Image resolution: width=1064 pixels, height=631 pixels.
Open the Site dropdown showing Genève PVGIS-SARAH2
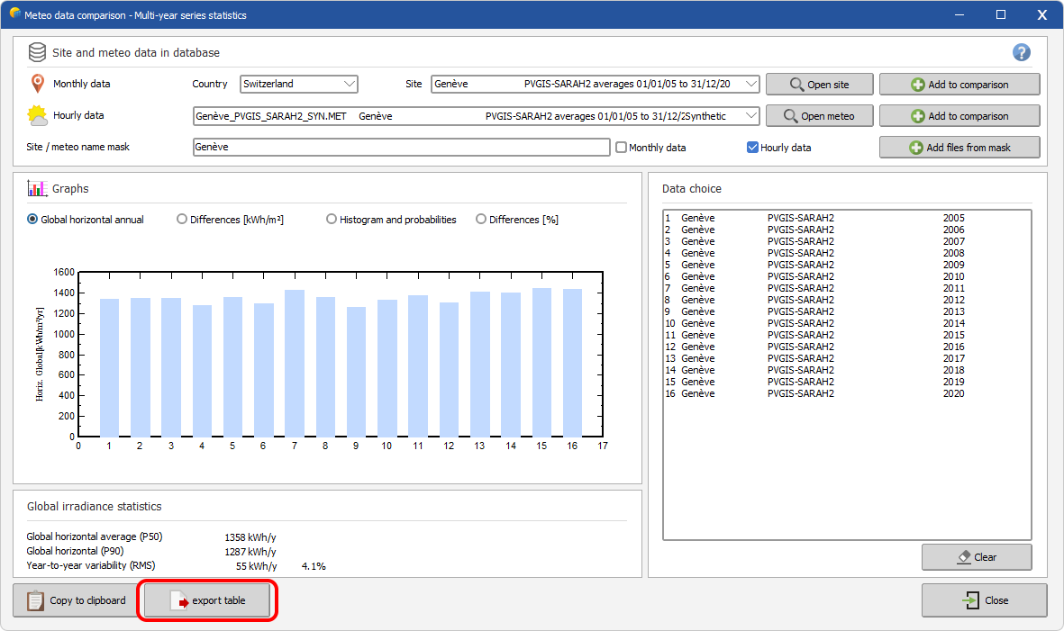[596, 84]
